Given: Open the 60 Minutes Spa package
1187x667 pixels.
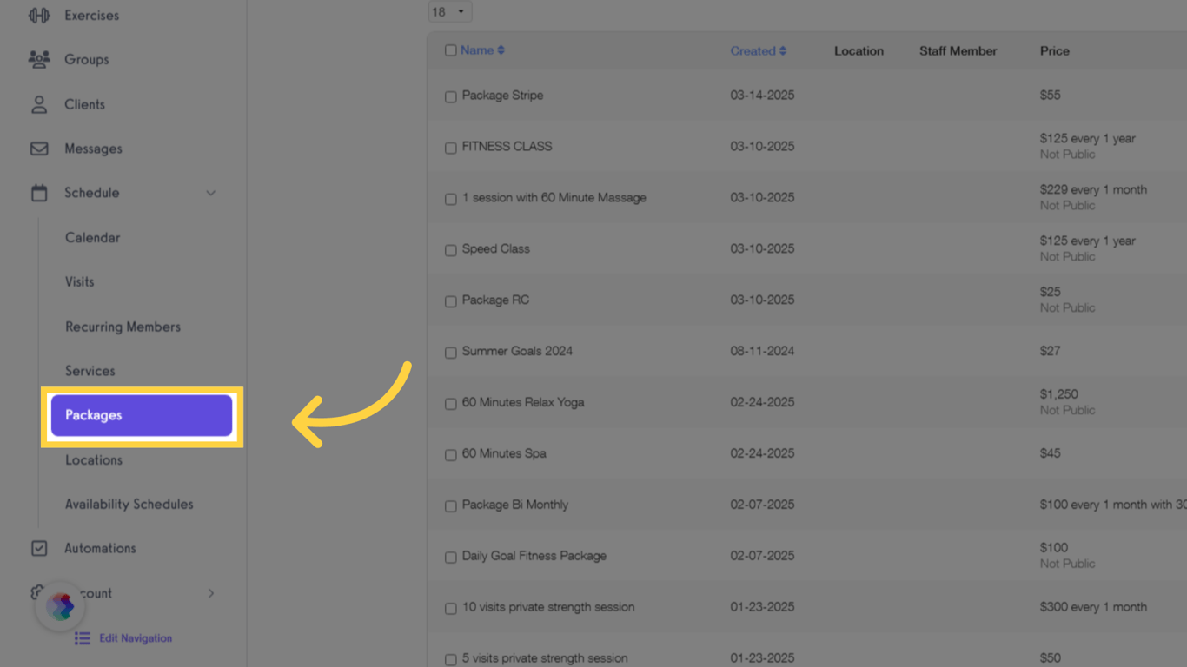Looking at the screenshot, I should pyautogui.click(x=504, y=454).
